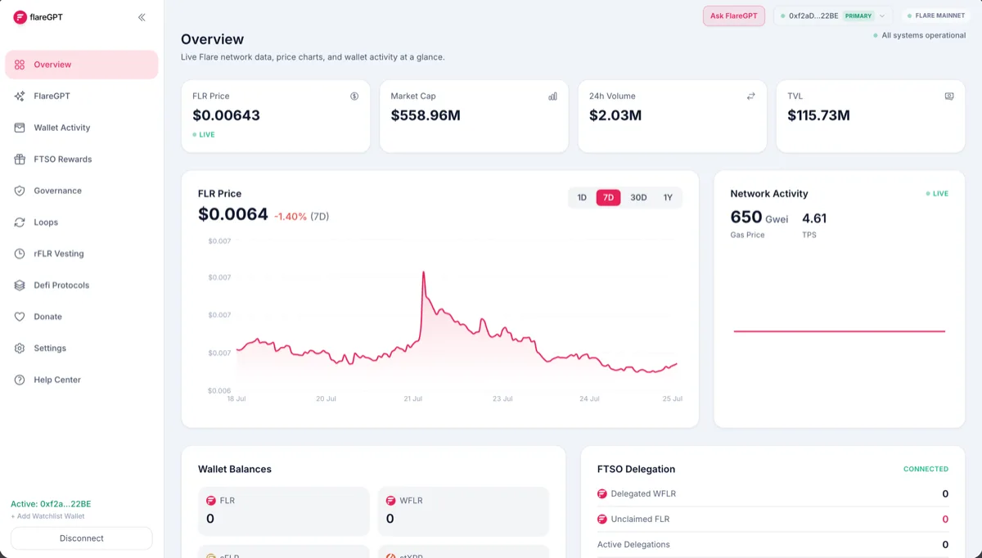Open the Governance section
Viewport: 982px width, 558px height.
tap(82, 191)
